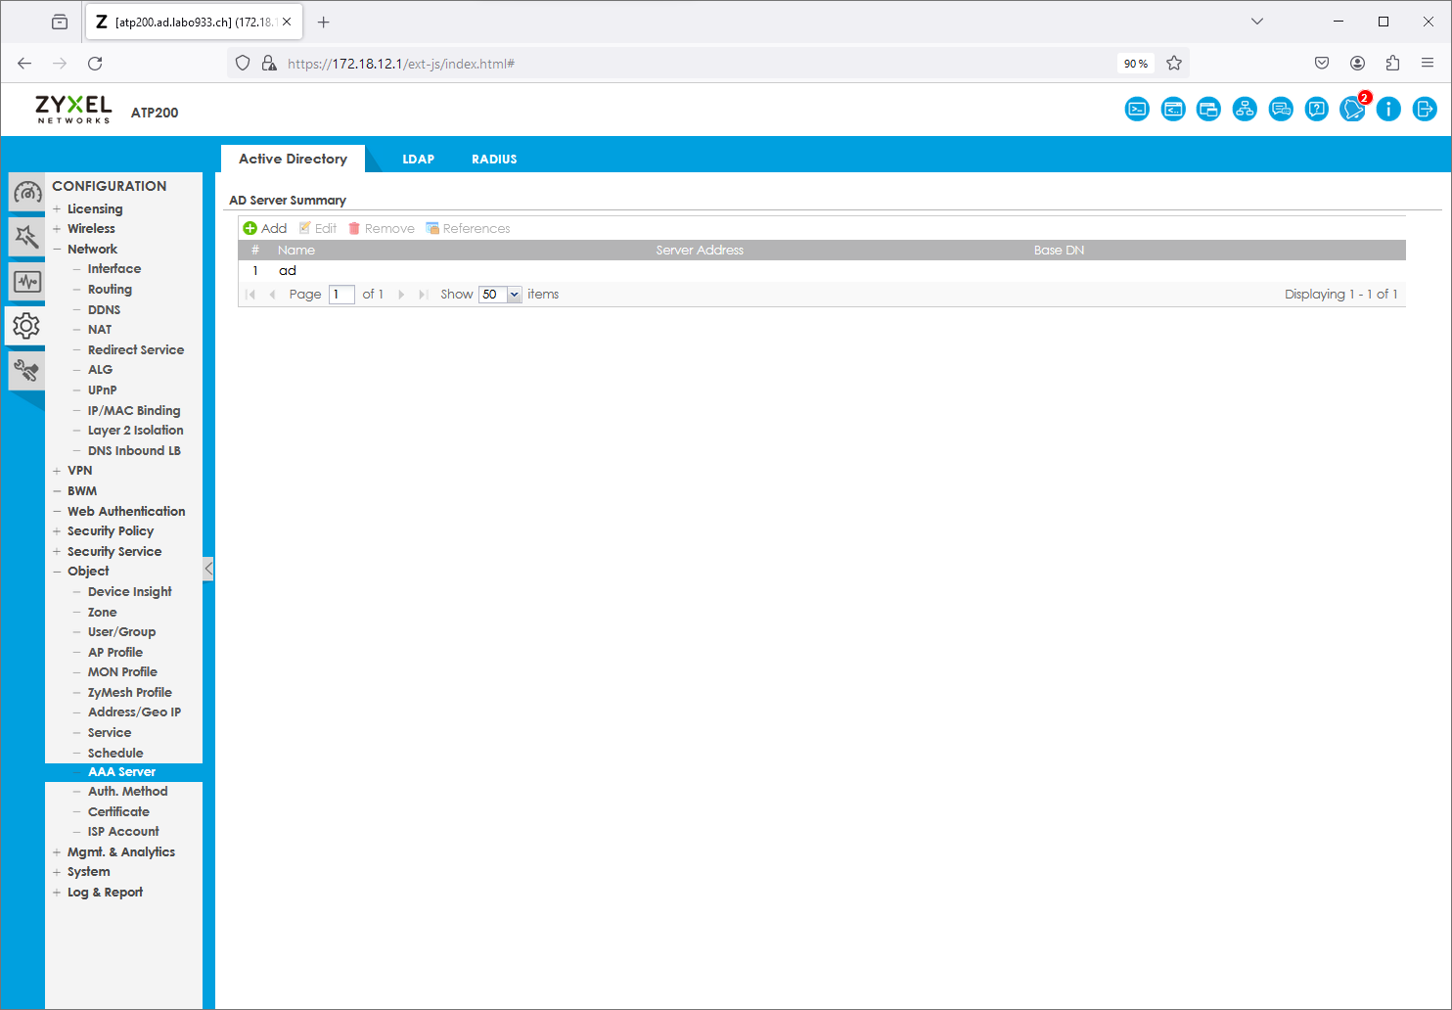Screen dimensions: 1452x1010
Task: Open the Maintenance tools sidebar icon
Action: click(x=27, y=371)
